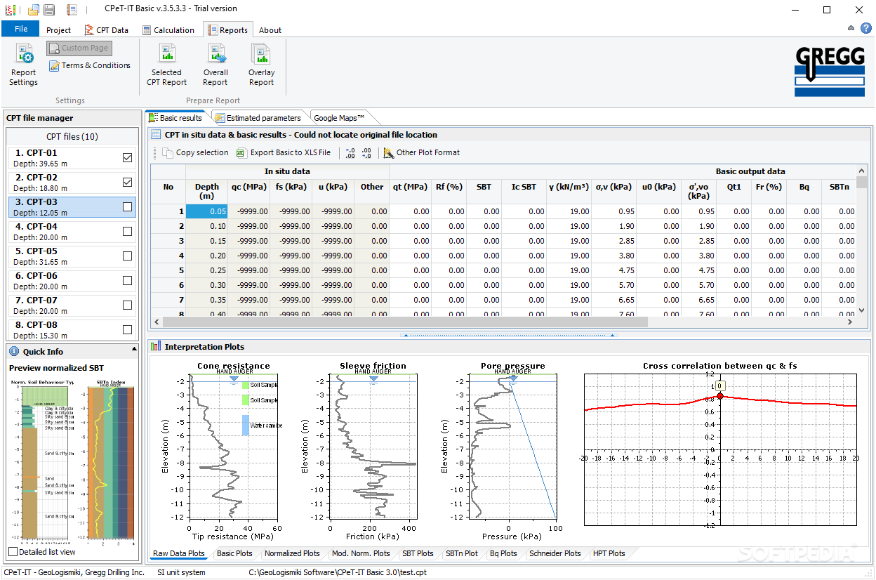
Task: Switch to the Calculation ribbon tab
Action: (168, 30)
